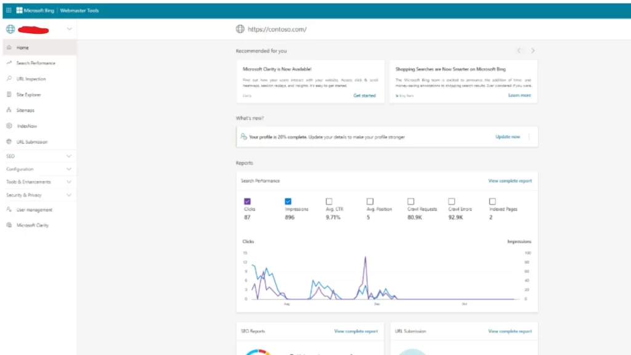The height and width of the screenshot is (355, 631).
Task: Click Webmaster Tools header title
Action: (79, 10)
